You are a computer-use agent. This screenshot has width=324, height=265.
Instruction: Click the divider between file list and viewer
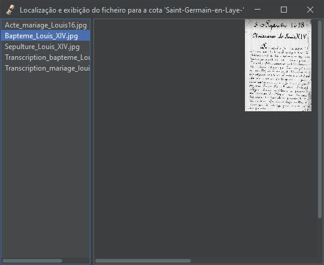click(92, 141)
